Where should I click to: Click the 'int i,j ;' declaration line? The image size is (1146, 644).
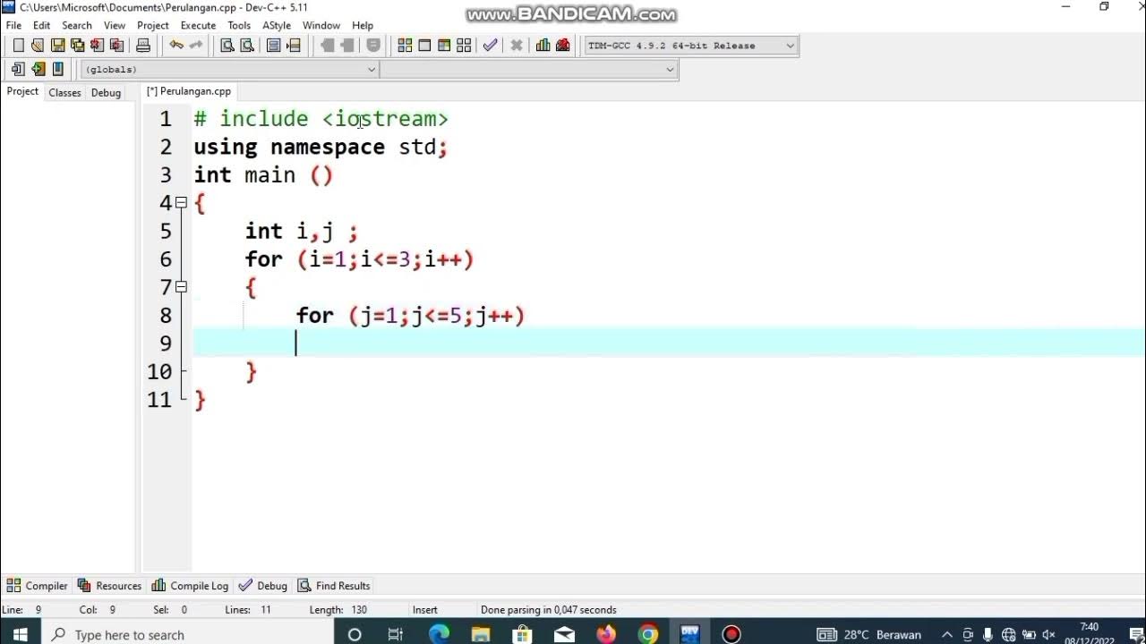click(302, 232)
